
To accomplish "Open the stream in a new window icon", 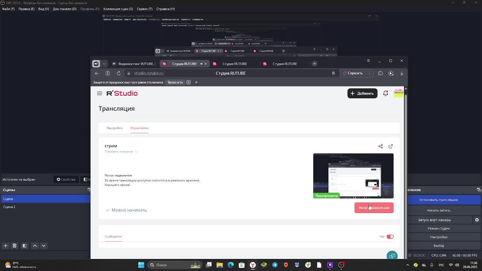I will (x=390, y=146).
